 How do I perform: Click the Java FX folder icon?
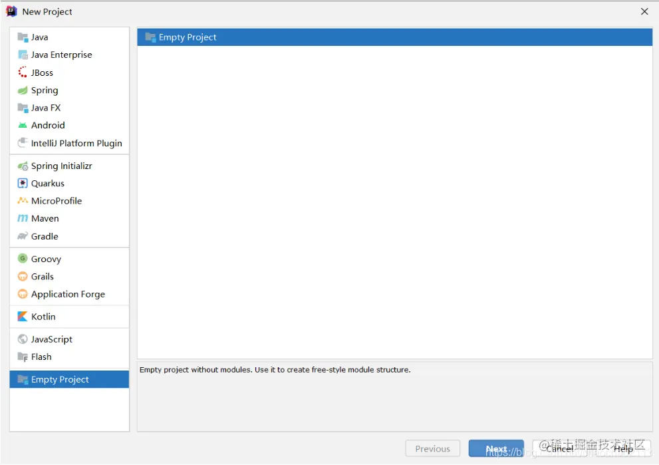tap(23, 108)
